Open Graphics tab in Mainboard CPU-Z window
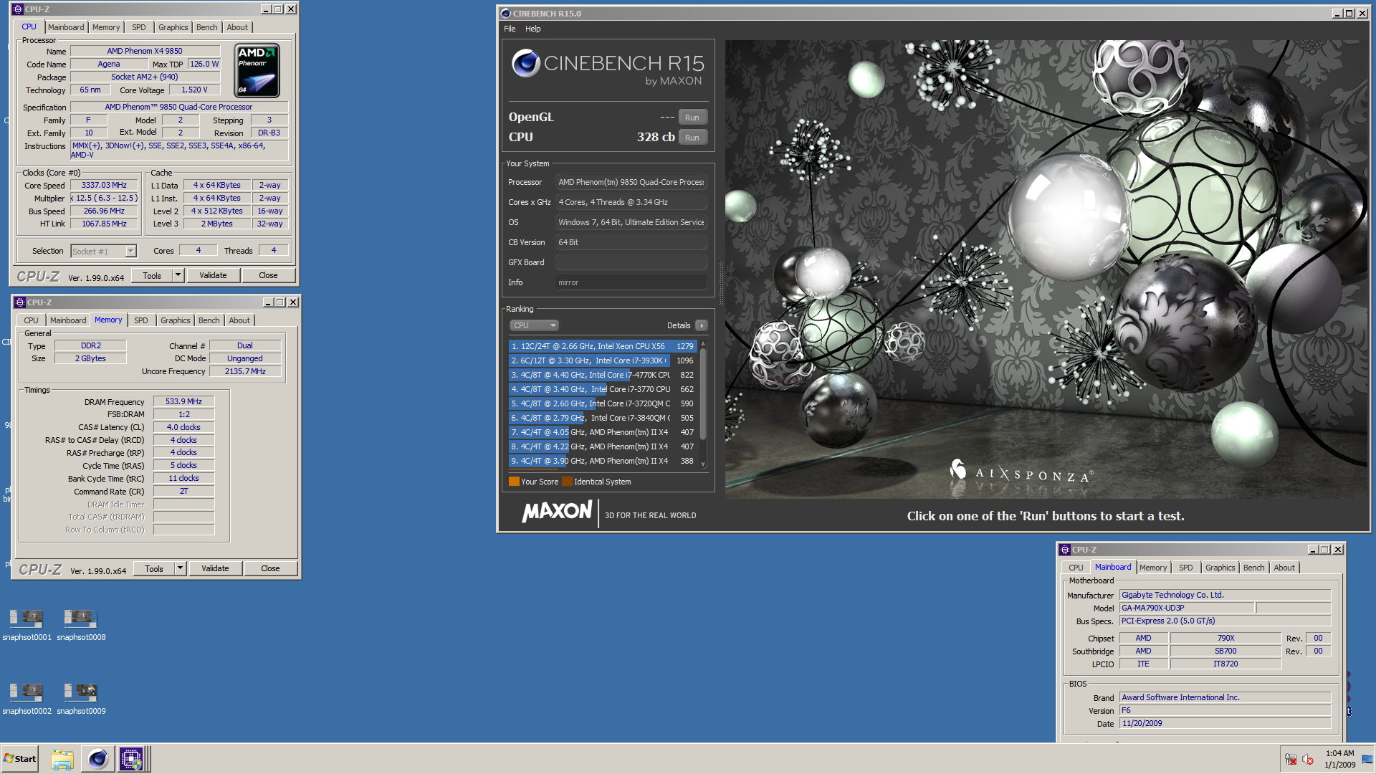1376x774 pixels. point(1220,568)
